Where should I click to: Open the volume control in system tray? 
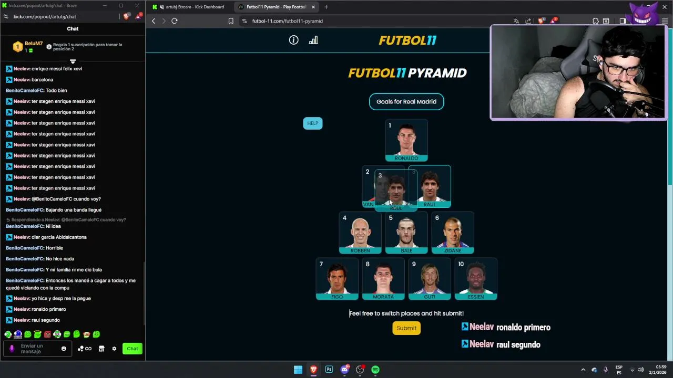(x=640, y=370)
